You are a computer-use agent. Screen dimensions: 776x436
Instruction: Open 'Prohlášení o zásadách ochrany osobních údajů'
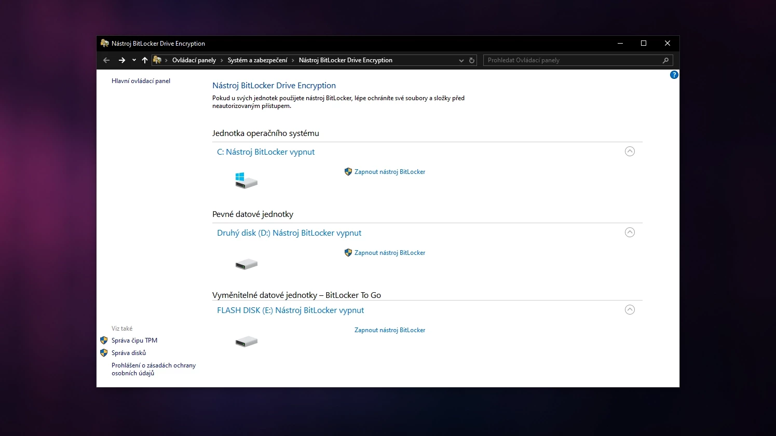[154, 369]
